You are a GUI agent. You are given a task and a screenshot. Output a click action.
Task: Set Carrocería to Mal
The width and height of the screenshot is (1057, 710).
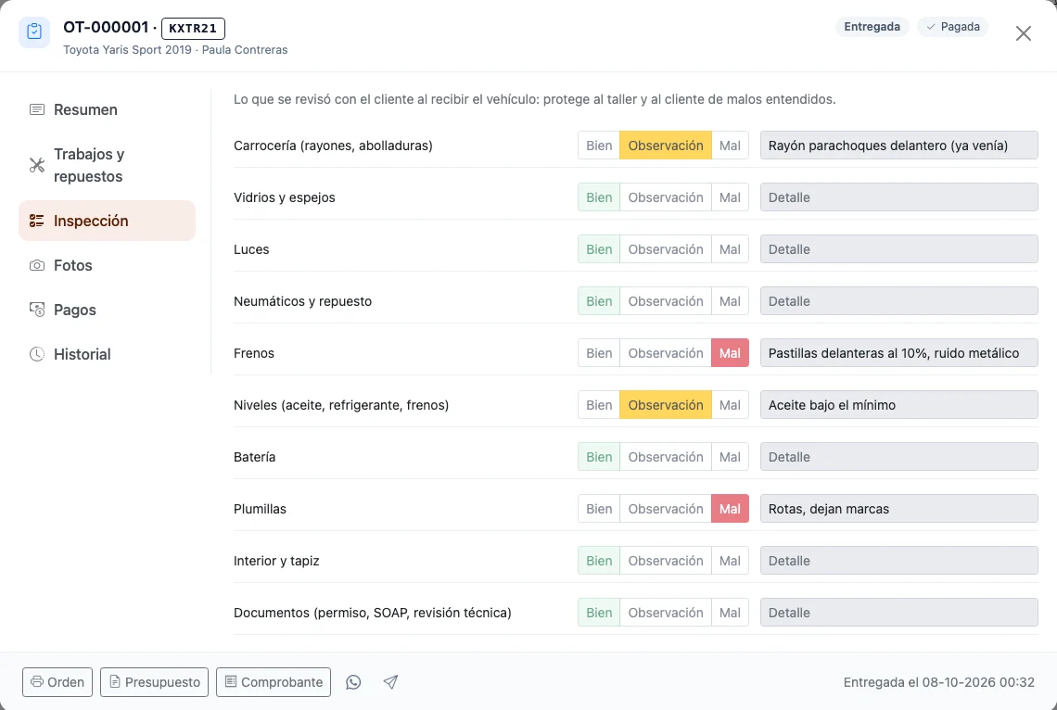coord(730,146)
